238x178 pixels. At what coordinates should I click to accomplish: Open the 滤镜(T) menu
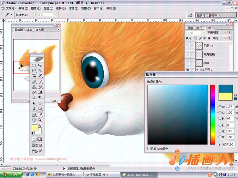click(x=73, y=8)
